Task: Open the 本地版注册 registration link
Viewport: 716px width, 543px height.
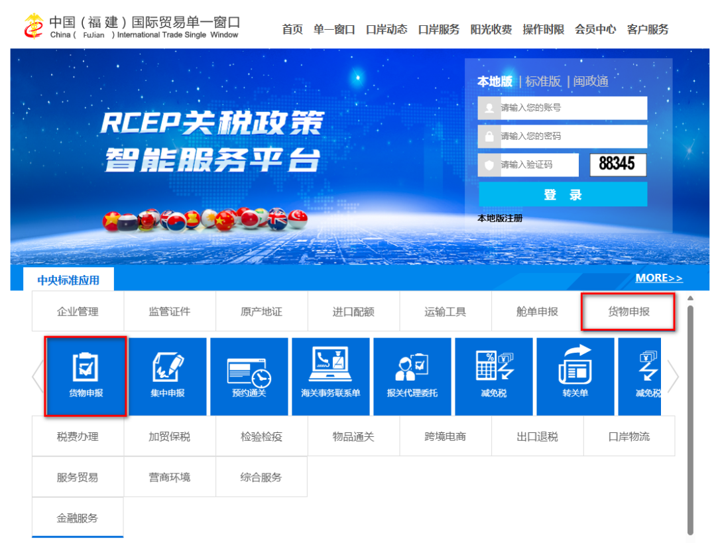Action: click(x=500, y=218)
